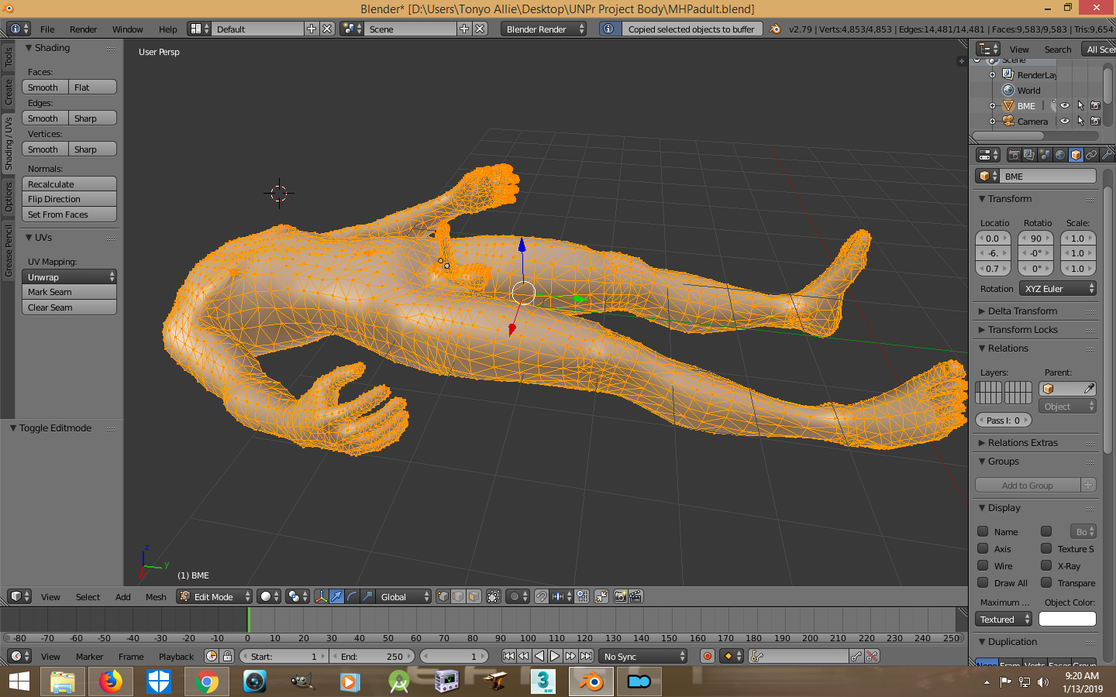Open the Select menu in 3D view header
Image resolution: width=1116 pixels, height=697 pixels.
[88, 596]
